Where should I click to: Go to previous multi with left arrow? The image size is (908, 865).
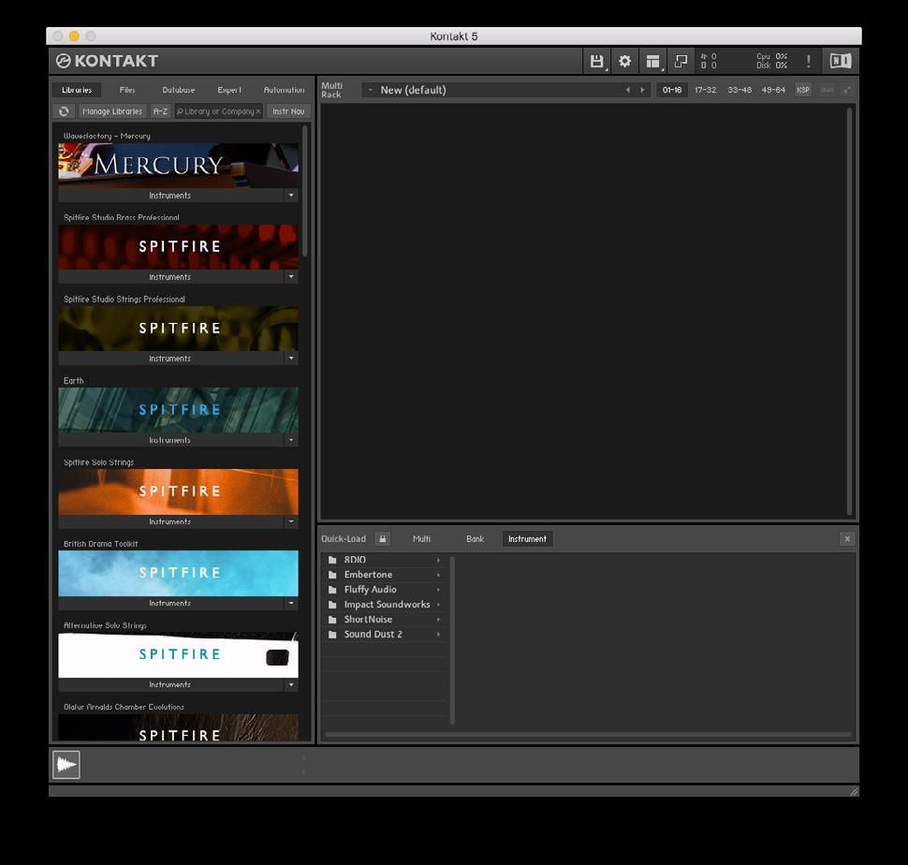(628, 90)
